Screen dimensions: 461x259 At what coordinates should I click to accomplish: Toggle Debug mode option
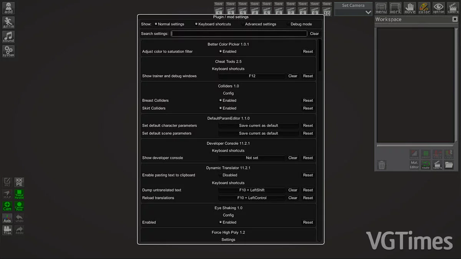coord(299,24)
